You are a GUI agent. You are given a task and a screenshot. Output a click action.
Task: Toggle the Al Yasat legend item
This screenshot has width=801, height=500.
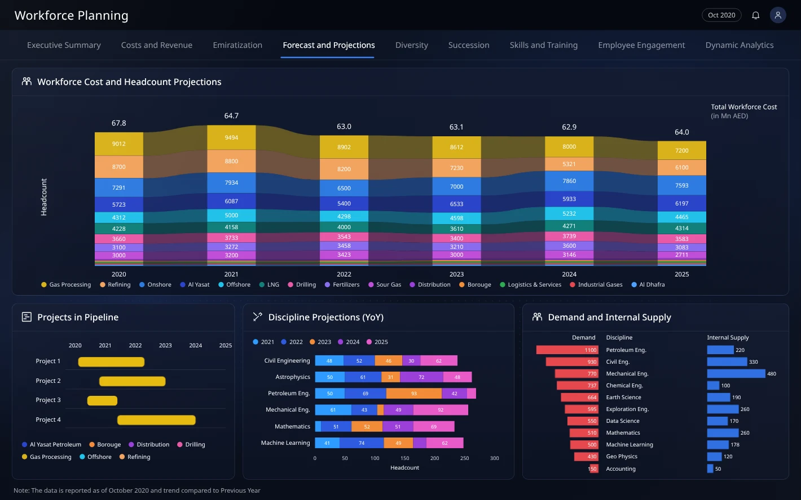195,284
